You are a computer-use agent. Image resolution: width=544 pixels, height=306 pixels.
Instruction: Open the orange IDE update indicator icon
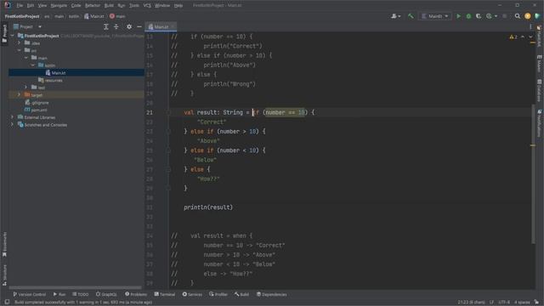click(528, 16)
